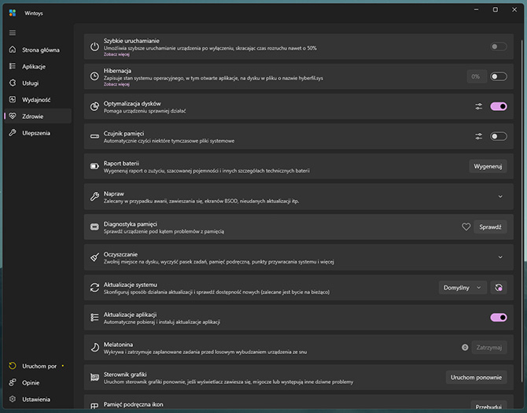Turn on Czujnik pamięci toggle

pos(499,136)
